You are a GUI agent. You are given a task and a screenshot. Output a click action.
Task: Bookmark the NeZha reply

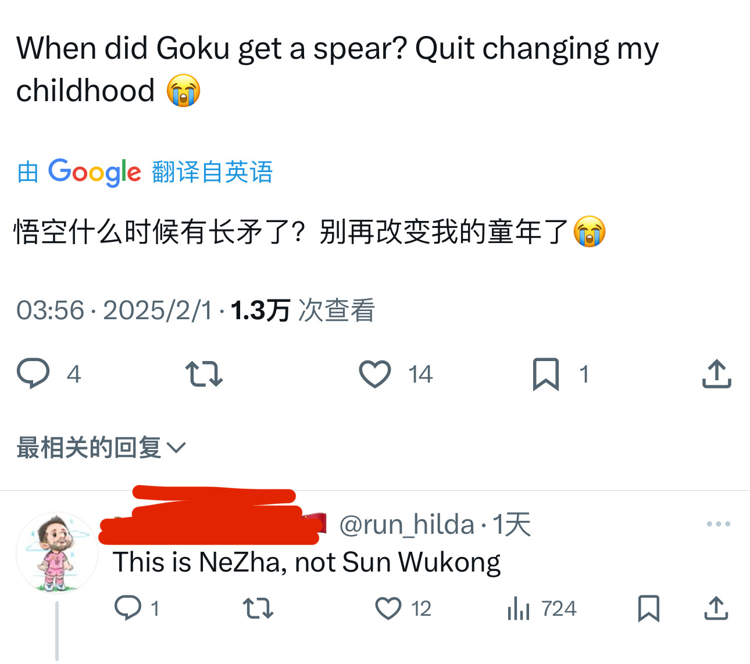tap(649, 608)
